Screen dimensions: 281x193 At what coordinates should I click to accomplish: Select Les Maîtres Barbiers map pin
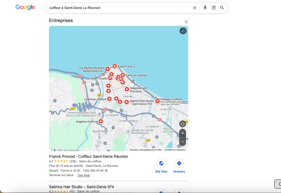point(108,69)
